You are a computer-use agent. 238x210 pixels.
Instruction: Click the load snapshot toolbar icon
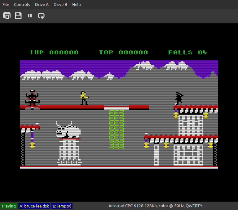[7, 16]
